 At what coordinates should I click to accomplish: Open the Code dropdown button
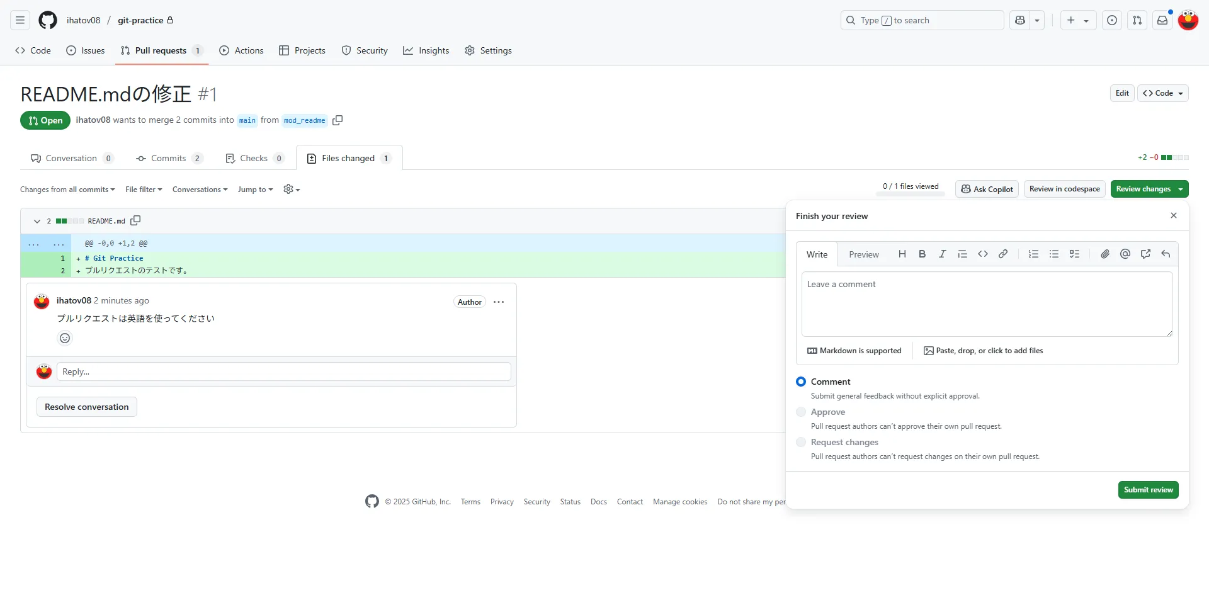coord(1163,93)
